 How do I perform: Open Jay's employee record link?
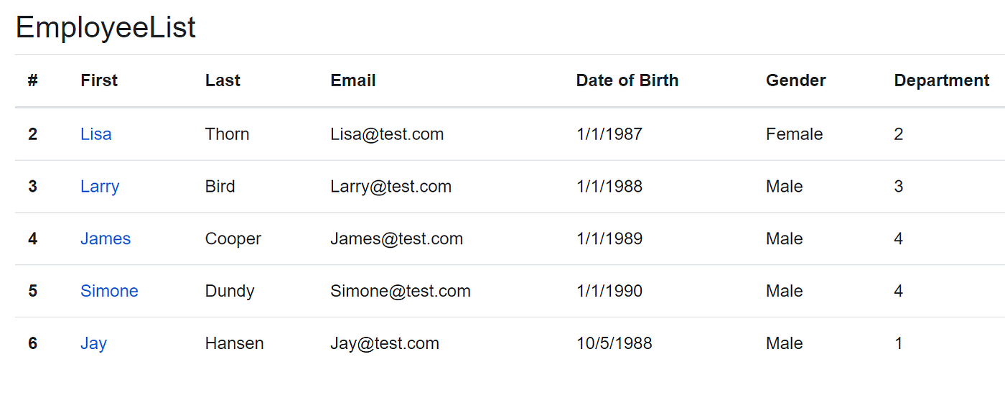[93, 344]
